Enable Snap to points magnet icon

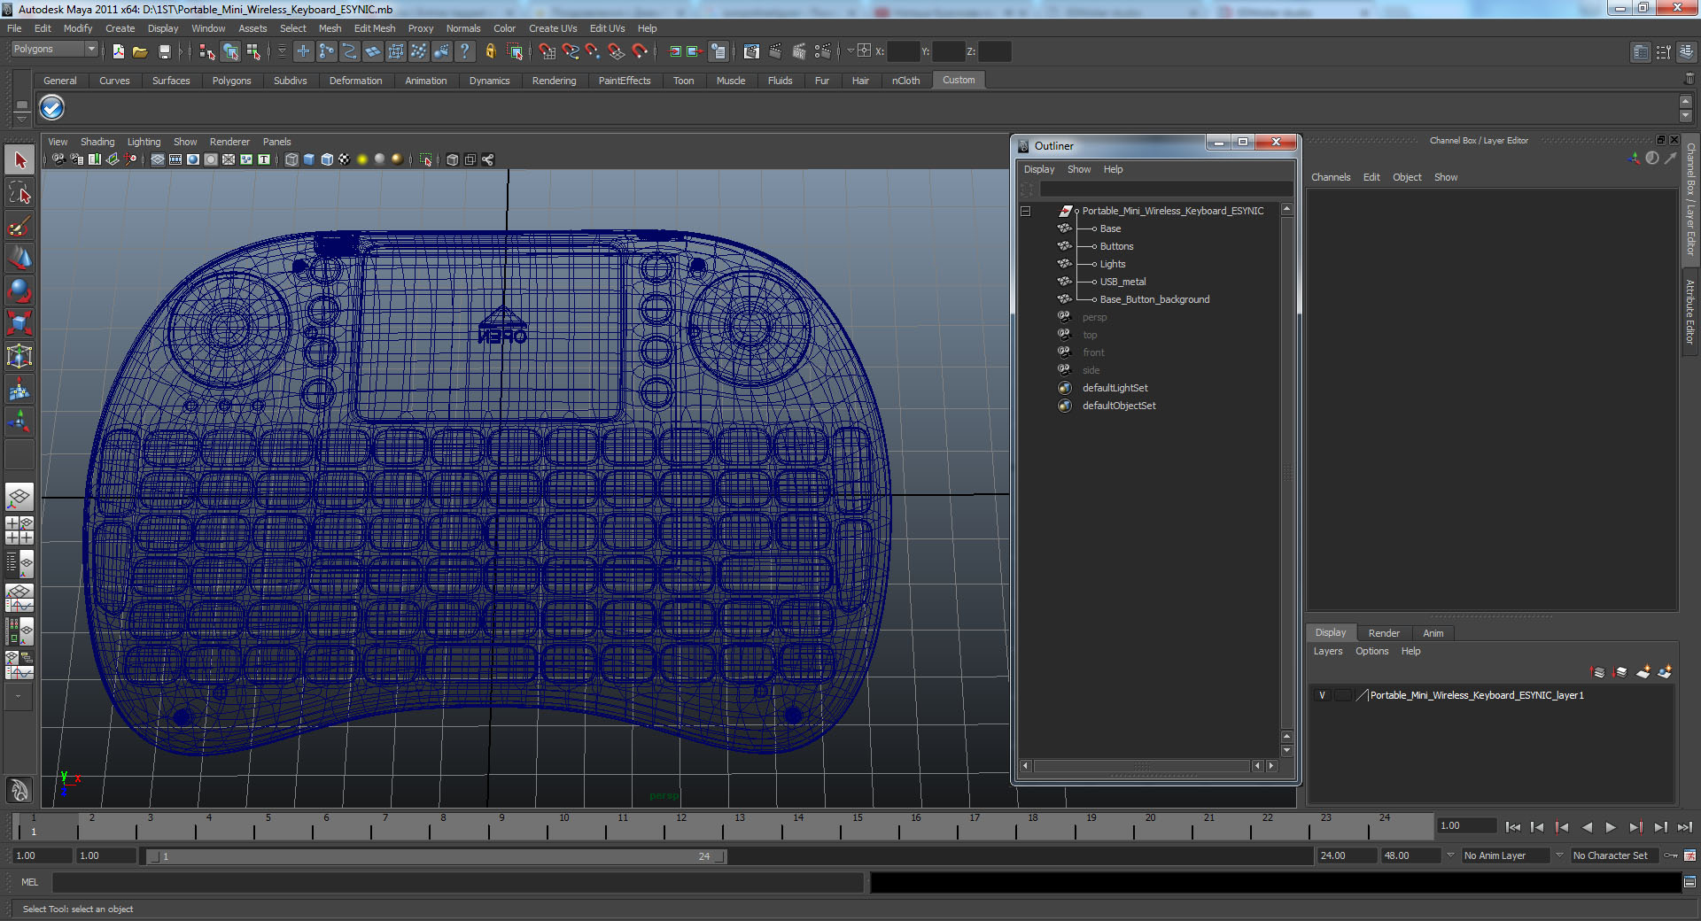coord(593,51)
